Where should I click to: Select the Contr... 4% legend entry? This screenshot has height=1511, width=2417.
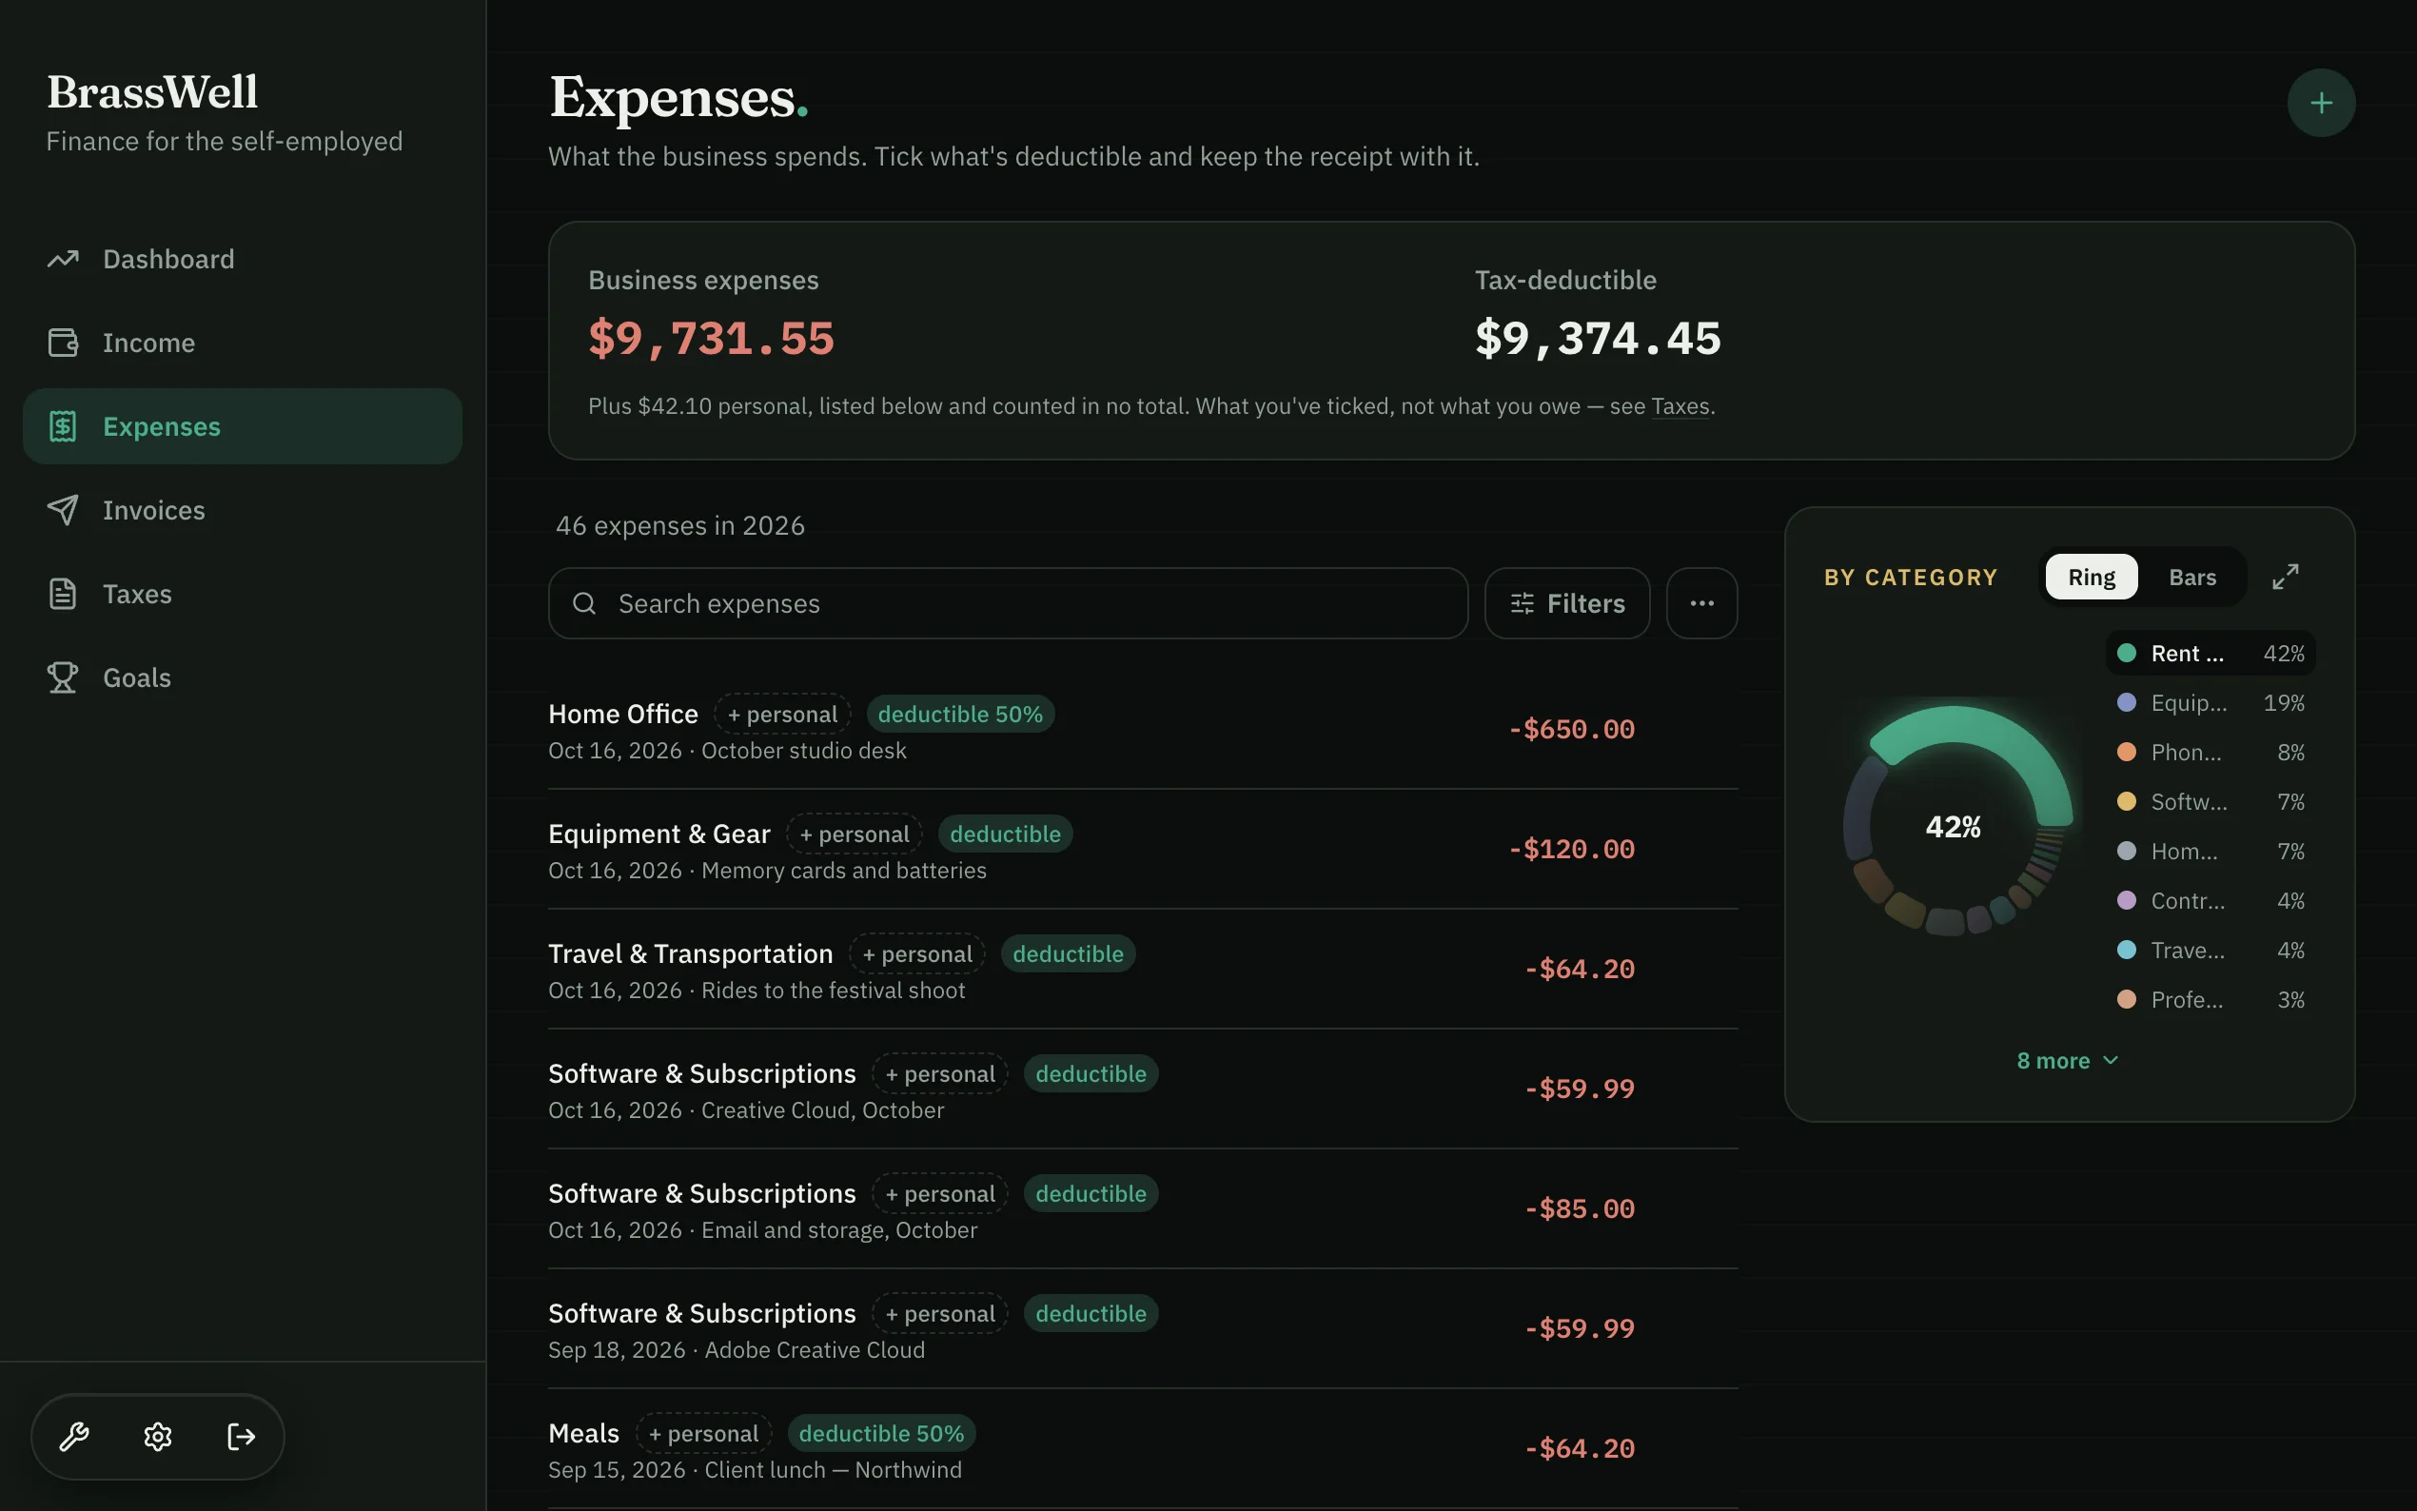pyautogui.click(x=2211, y=900)
